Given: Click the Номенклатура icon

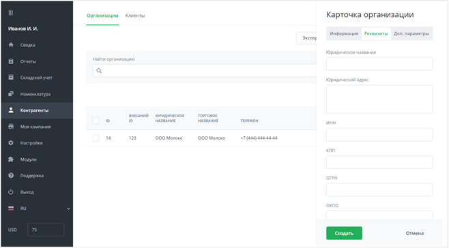Looking at the screenshot, I should (11, 94).
